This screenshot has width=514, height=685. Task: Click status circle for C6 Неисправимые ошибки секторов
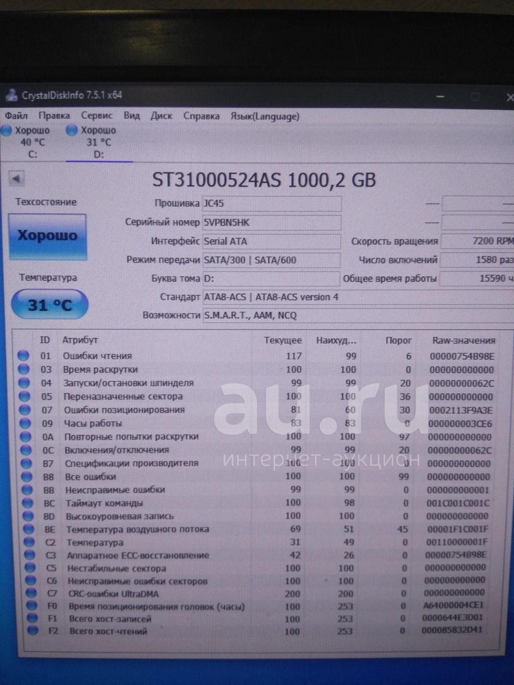click(30, 581)
